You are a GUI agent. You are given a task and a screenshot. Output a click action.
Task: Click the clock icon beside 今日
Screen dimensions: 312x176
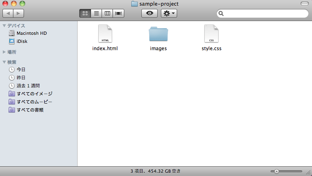point(12,70)
